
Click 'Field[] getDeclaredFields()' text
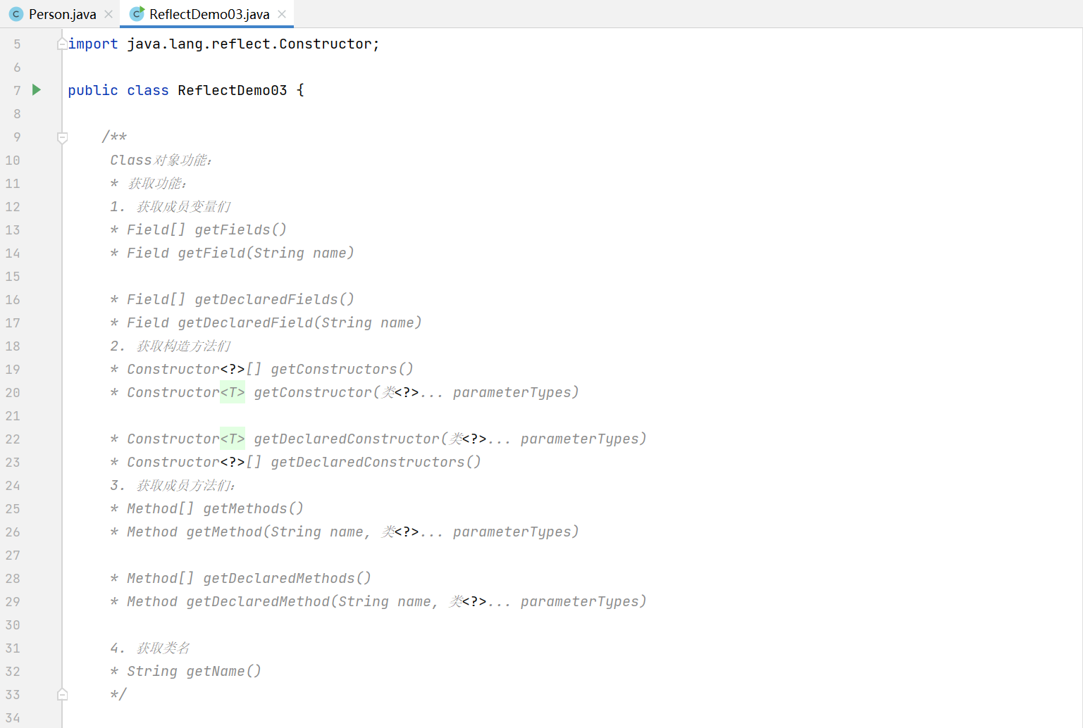[x=240, y=299]
